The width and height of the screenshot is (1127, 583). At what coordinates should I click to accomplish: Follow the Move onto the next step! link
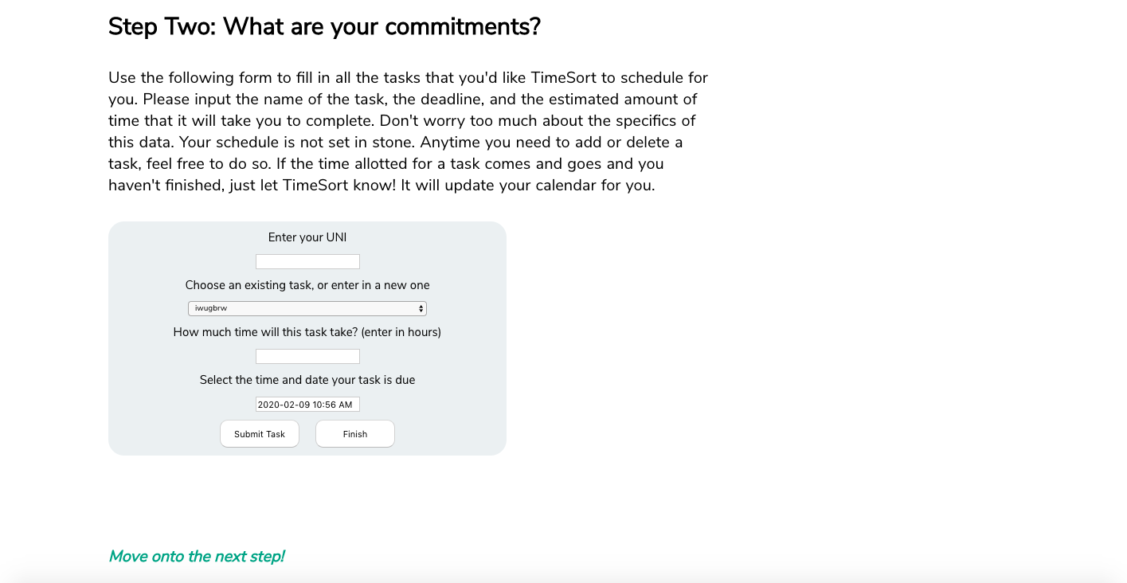(196, 556)
